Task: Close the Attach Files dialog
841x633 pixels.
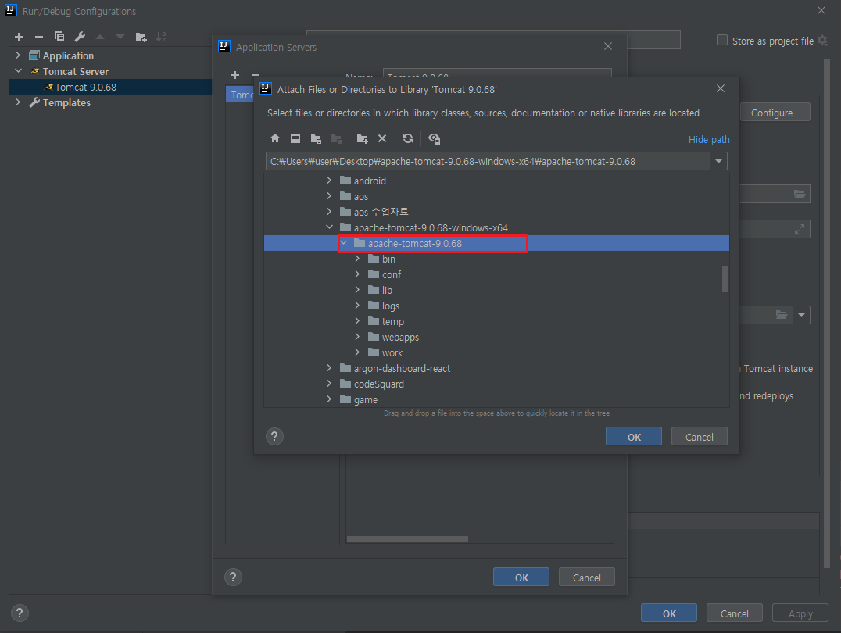Action: point(721,88)
